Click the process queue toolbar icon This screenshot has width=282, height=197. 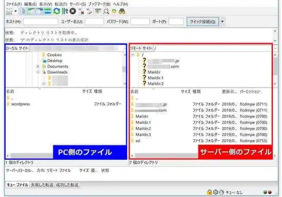tap(65, 11)
